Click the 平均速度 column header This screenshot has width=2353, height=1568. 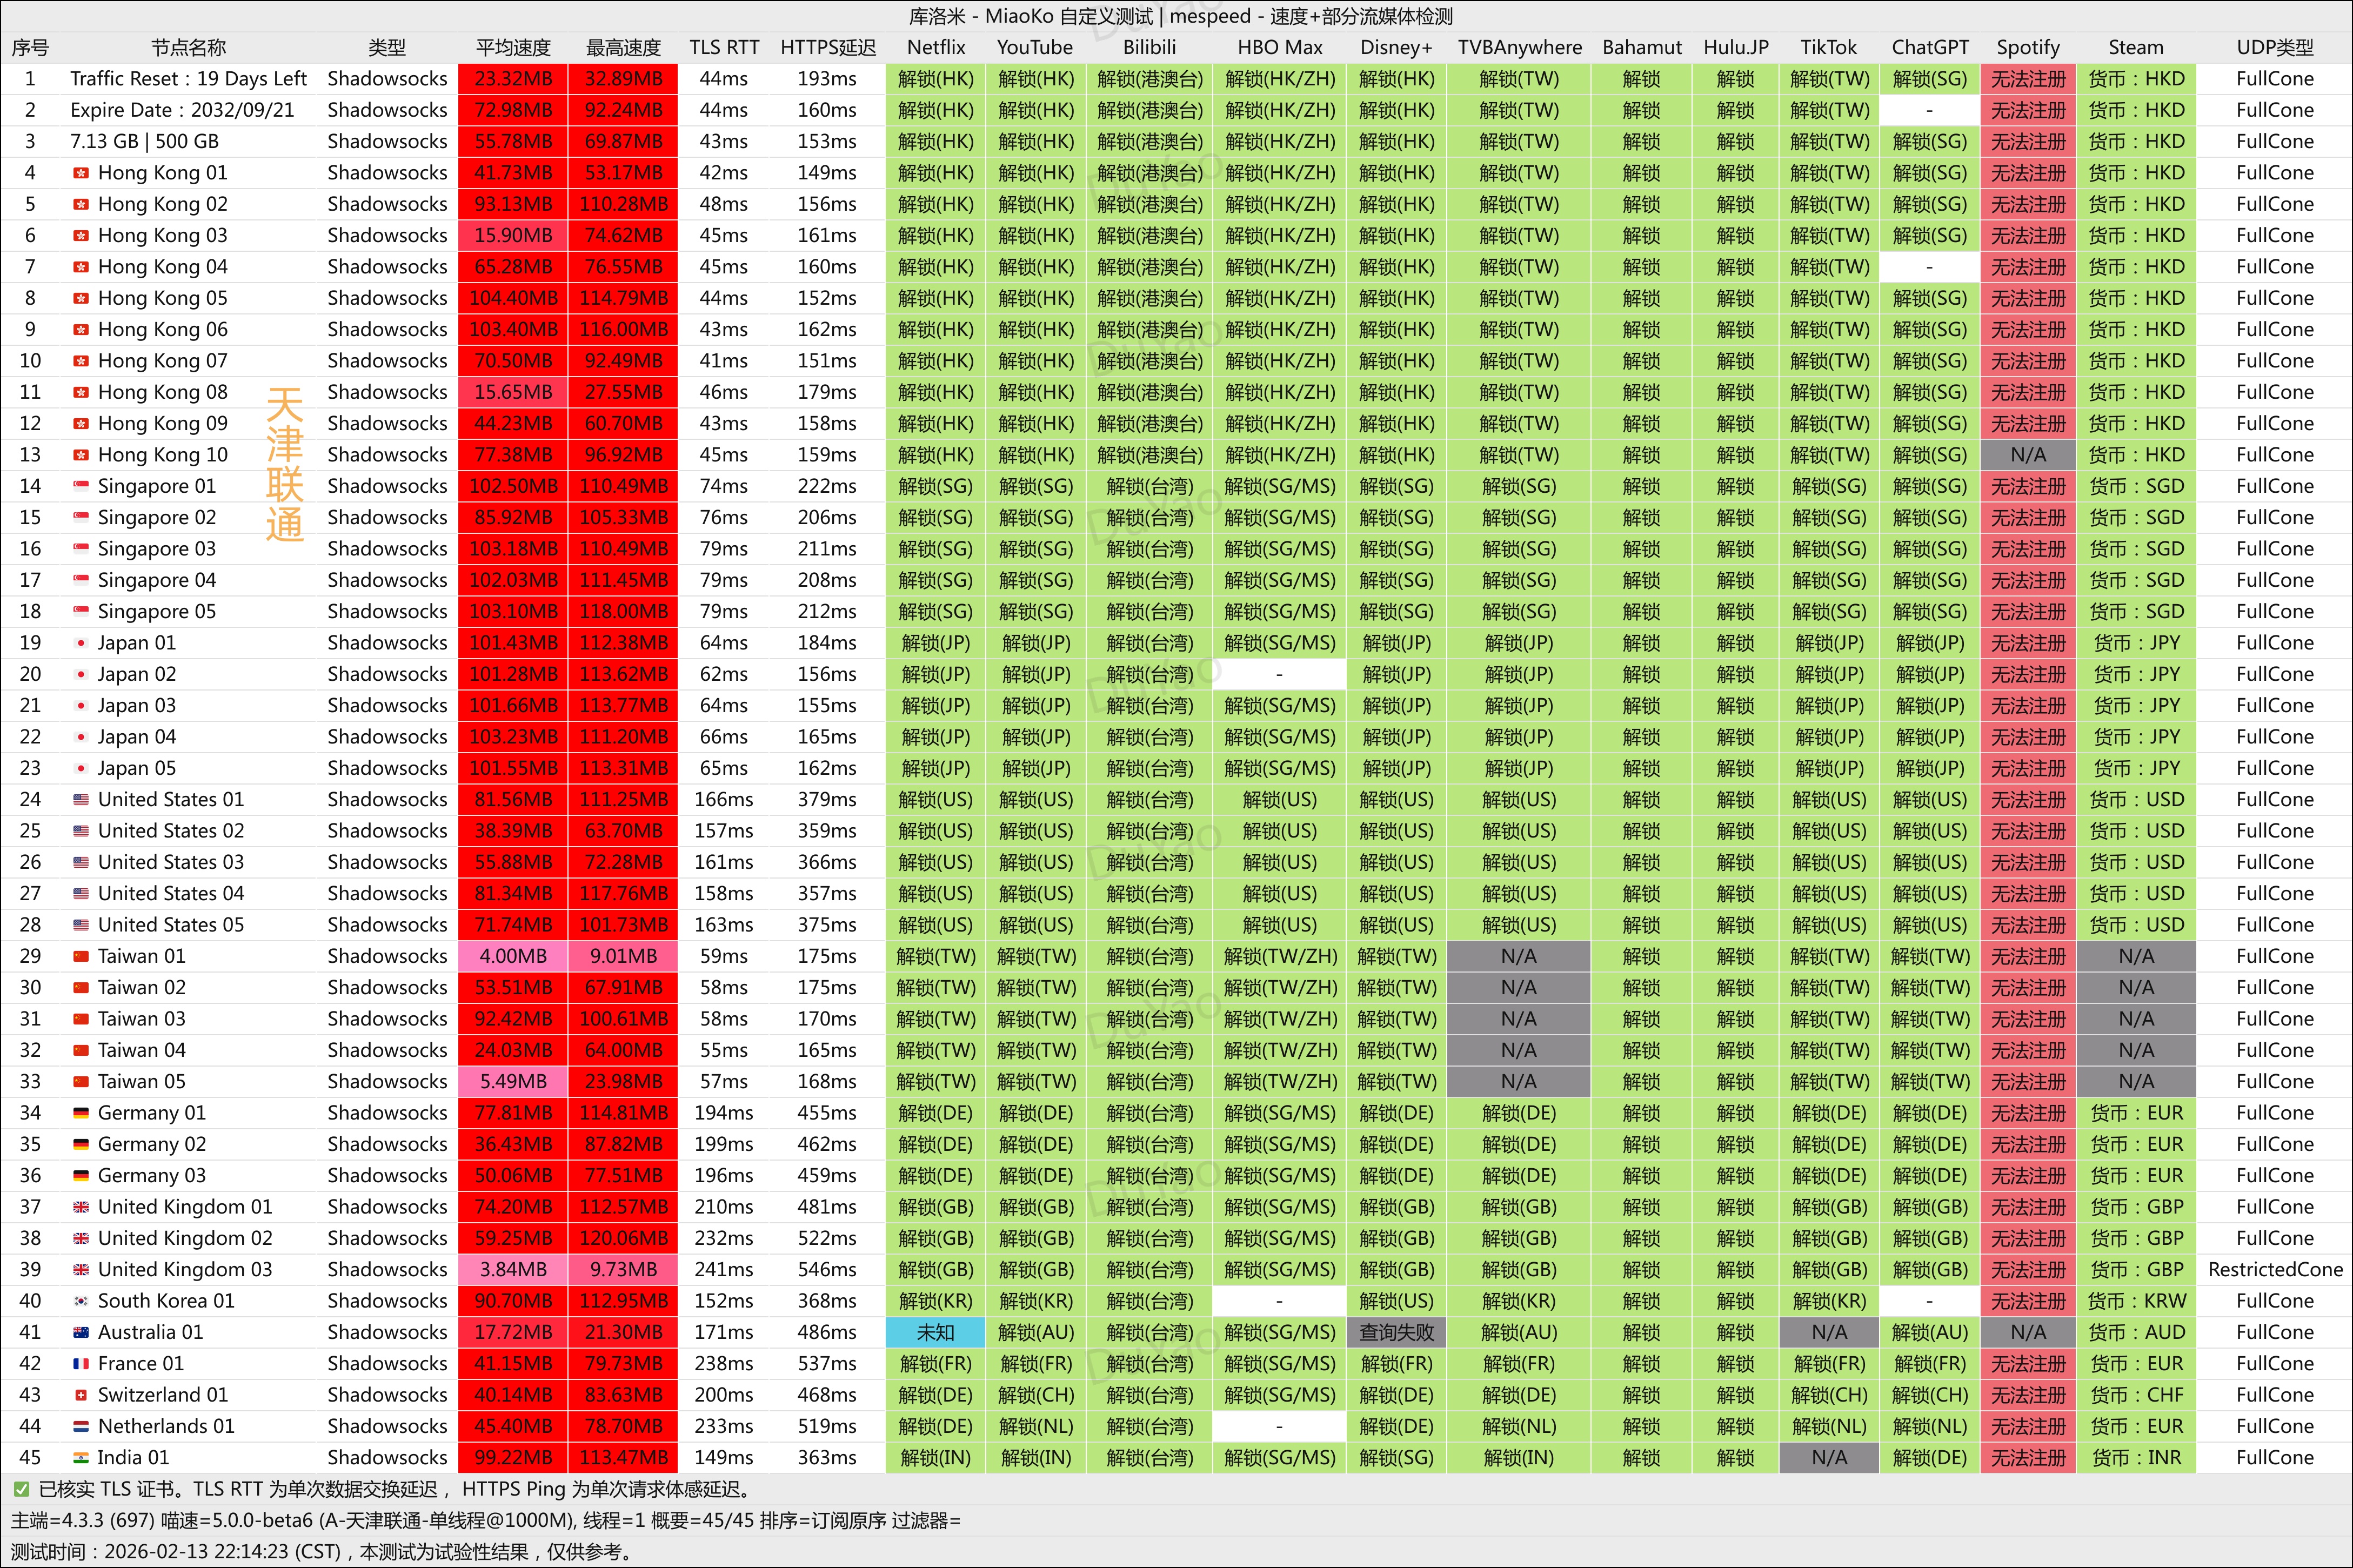pos(513,47)
